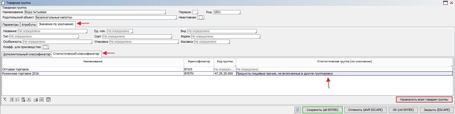
Task: Click the calculator with plus icon
Action: [x=23, y=99]
